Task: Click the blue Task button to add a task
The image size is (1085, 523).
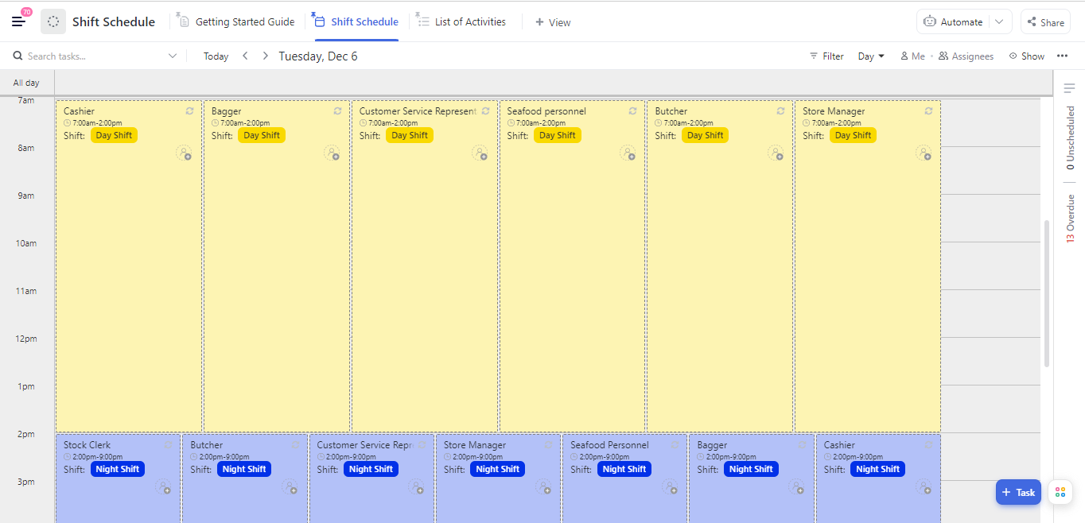Action: click(1017, 492)
